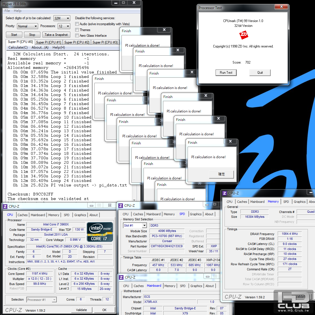Open Graphics tab in CPU-Z CPU window
The image size is (315, 315).
click(80, 215)
